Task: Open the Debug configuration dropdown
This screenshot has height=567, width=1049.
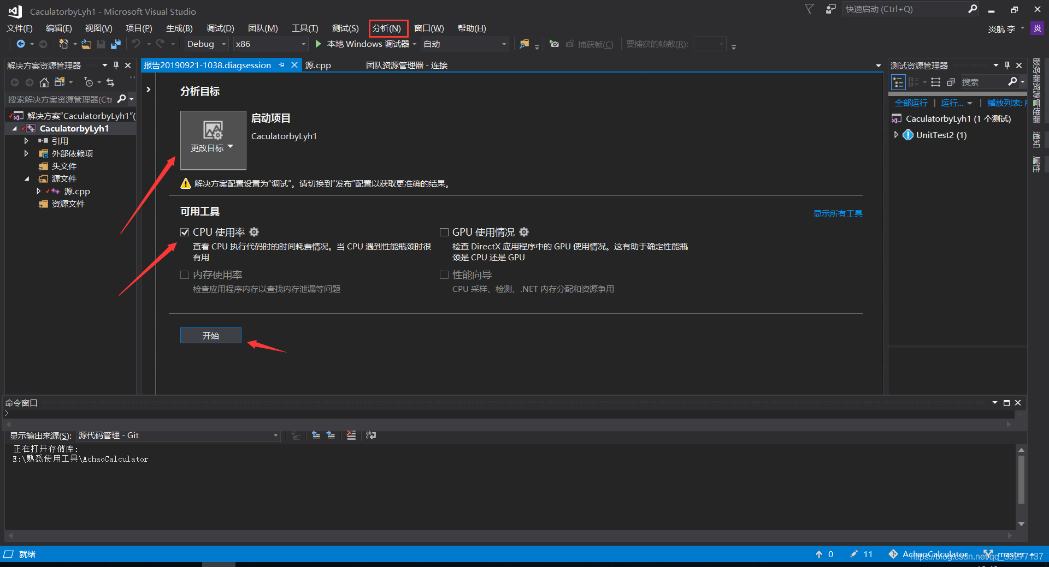Action: click(x=206, y=44)
